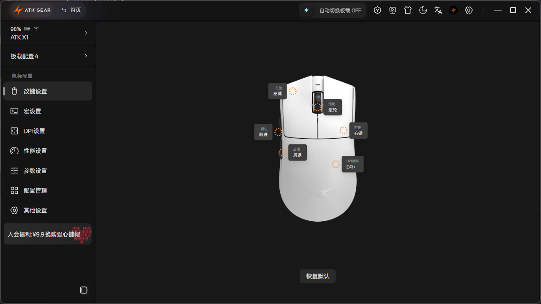Viewport: 541px width, 304px height.
Task: Click the 左键 key assignment label
Action: pyautogui.click(x=277, y=91)
